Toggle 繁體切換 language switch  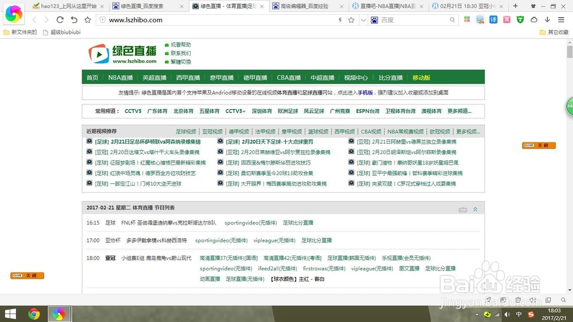180,62
